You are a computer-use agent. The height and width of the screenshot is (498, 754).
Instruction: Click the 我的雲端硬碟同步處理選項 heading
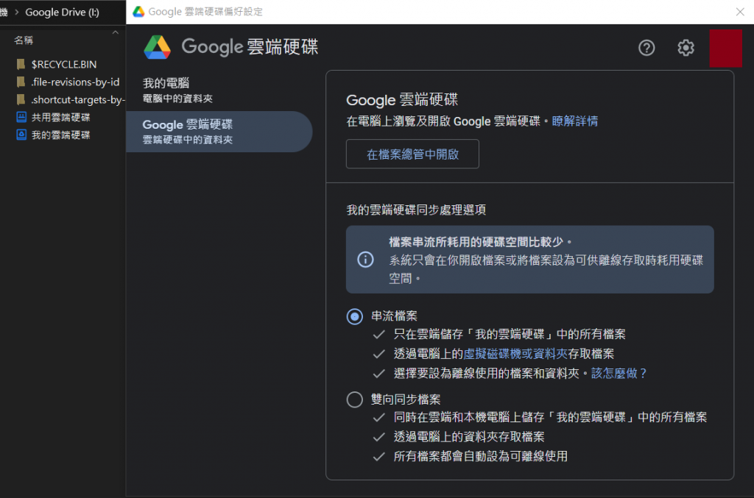tap(416, 210)
